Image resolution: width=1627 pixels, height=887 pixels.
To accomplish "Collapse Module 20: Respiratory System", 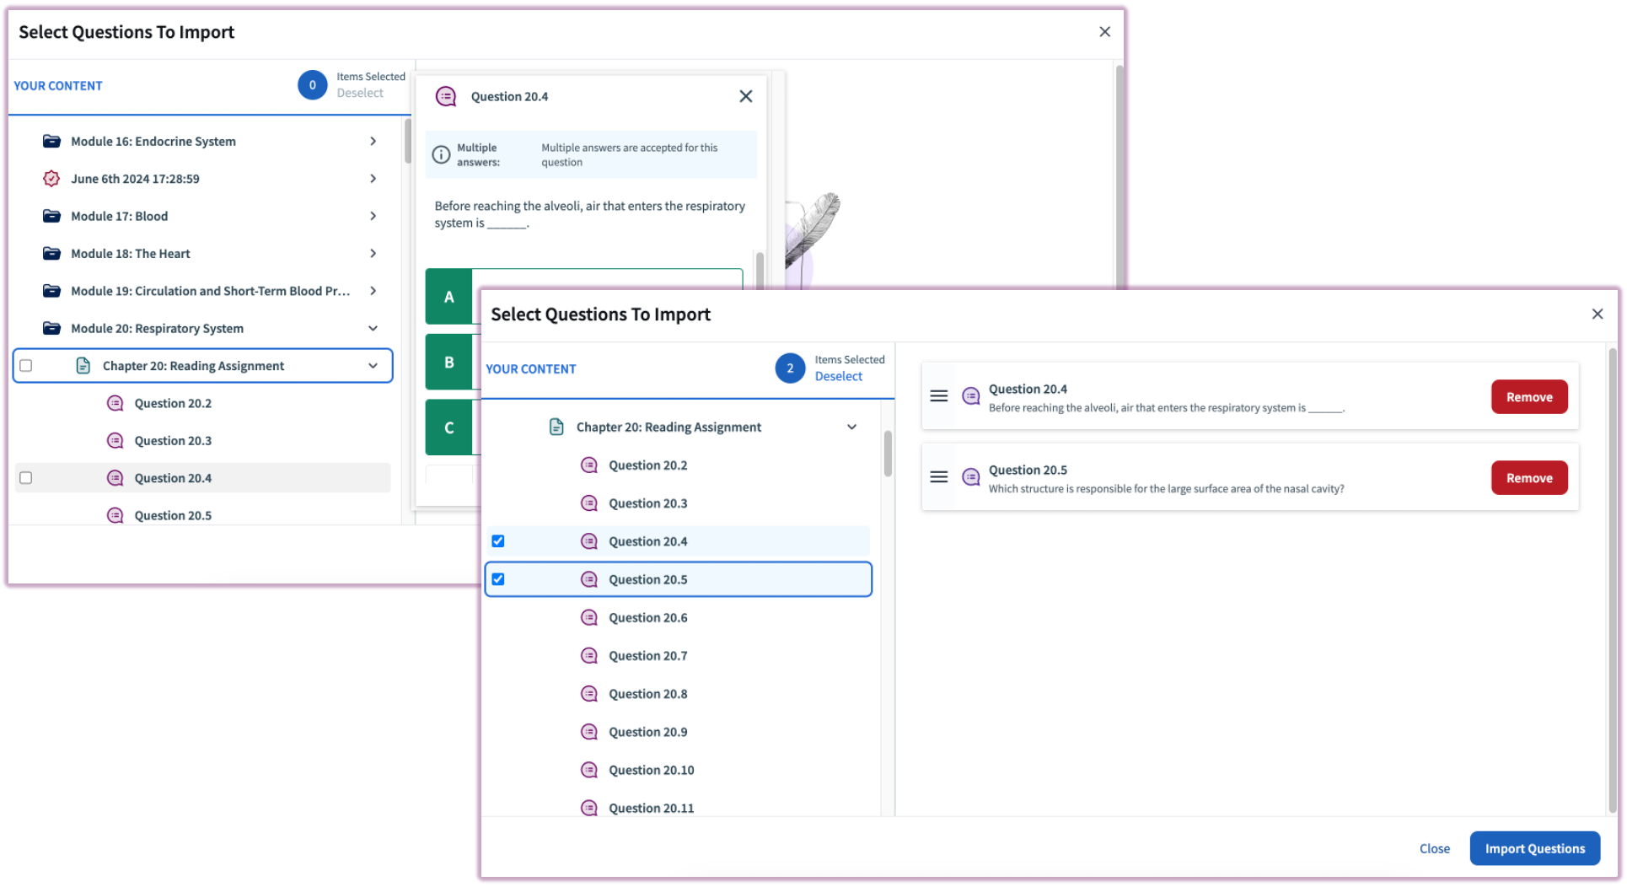I will 373,328.
